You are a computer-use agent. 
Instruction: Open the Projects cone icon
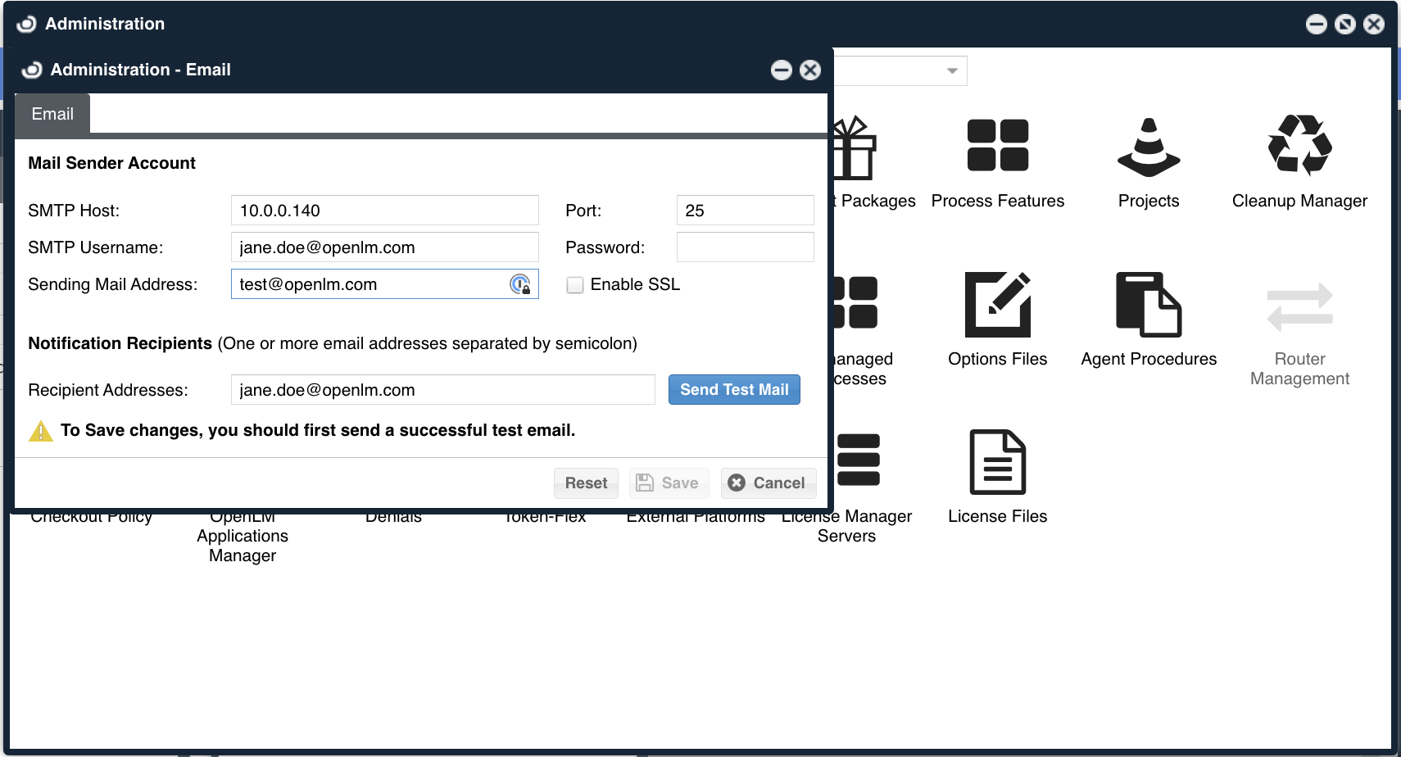tap(1148, 147)
